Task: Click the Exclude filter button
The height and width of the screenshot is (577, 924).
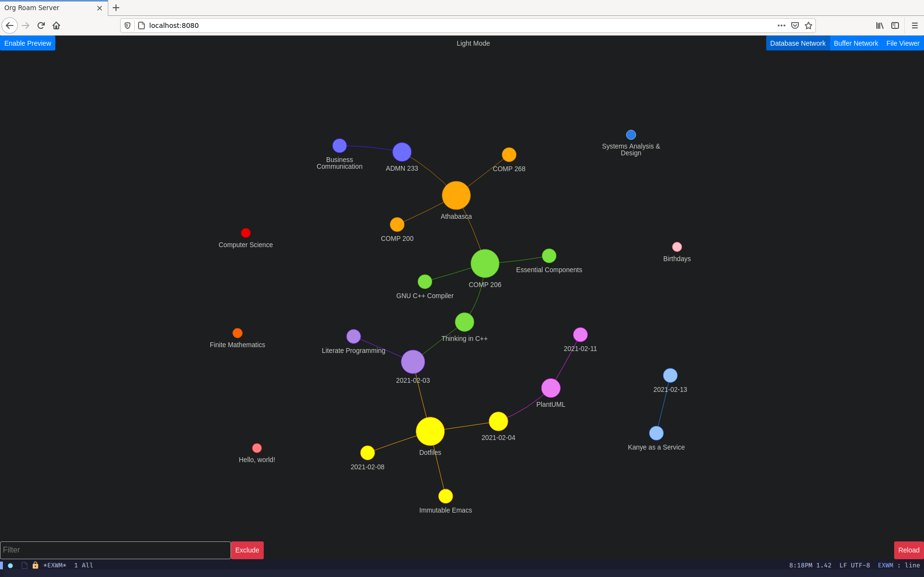Action: tap(247, 550)
